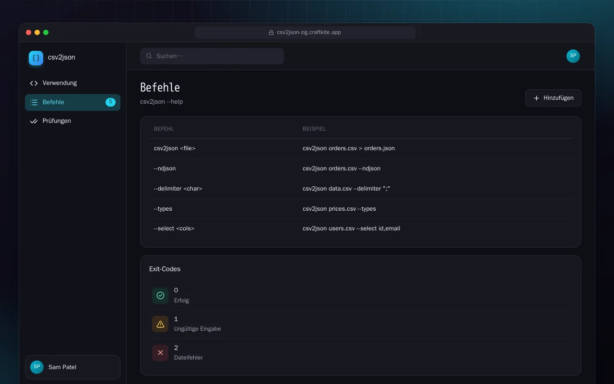
Task: Click the code brackets icon beside Verwendung
Action: click(x=34, y=83)
